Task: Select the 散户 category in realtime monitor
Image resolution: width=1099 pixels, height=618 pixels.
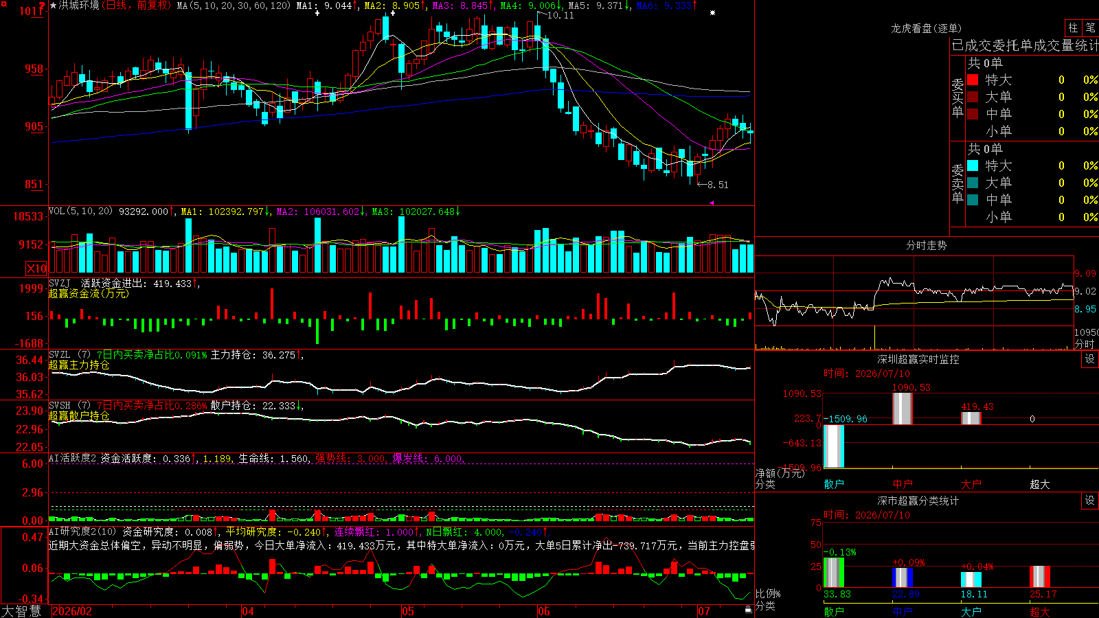Action: point(834,484)
